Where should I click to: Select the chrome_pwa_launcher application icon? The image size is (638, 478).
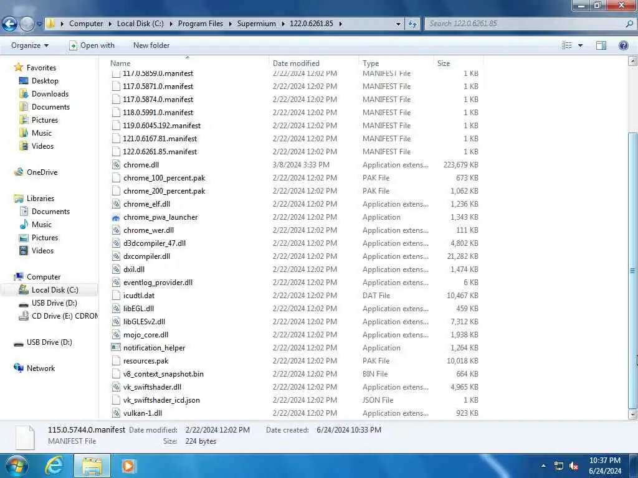pyautogui.click(x=116, y=217)
